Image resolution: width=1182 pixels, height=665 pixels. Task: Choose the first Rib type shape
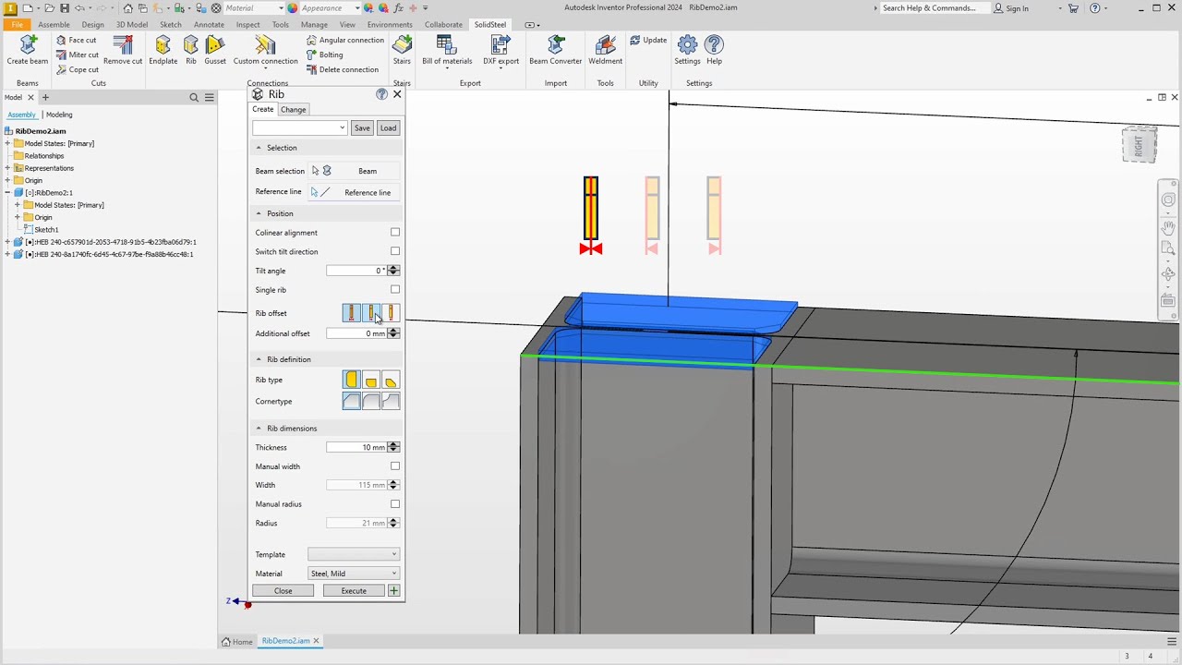pyautogui.click(x=351, y=380)
